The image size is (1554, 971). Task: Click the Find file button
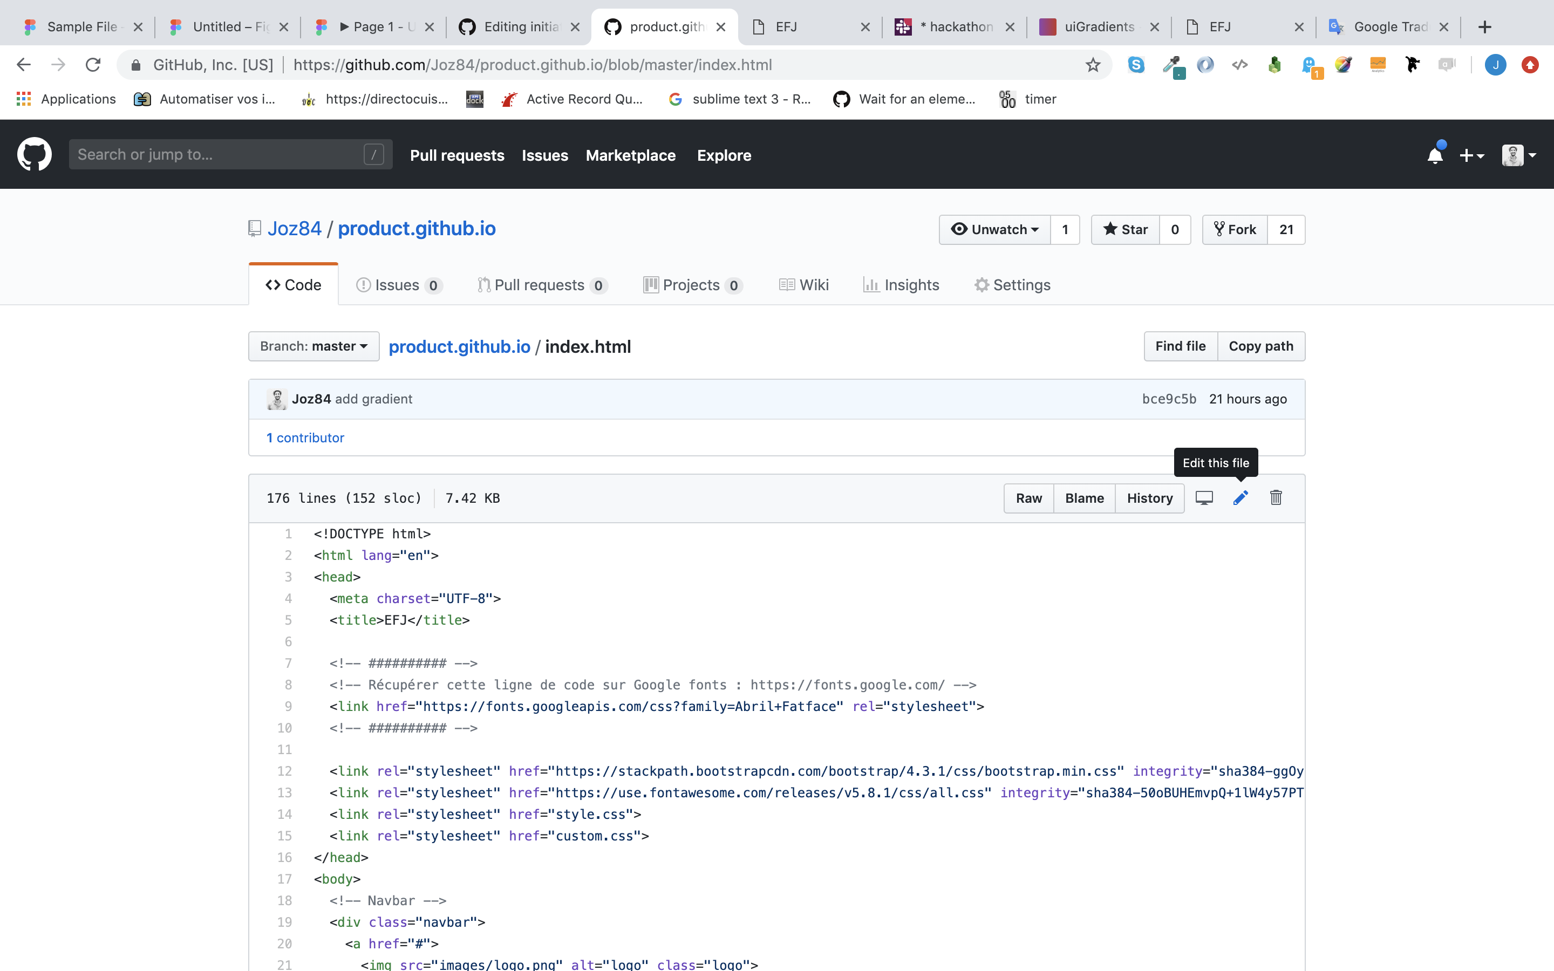click(1180, 346)
